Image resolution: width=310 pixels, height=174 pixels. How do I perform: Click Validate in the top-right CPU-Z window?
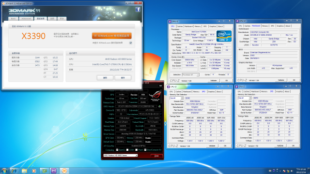(281, 80)
